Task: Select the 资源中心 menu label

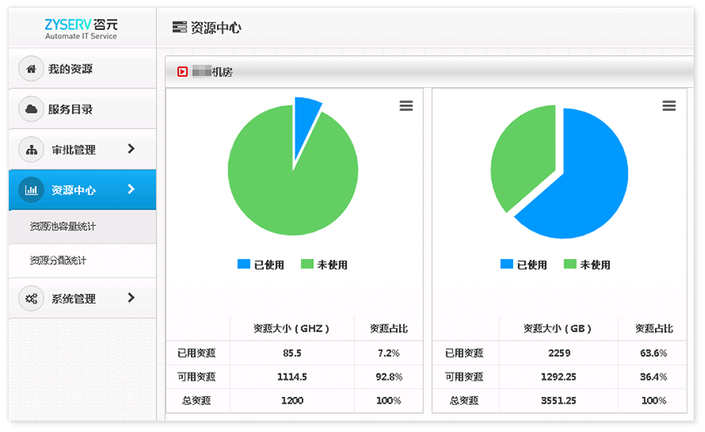Action: click(74, 190)
